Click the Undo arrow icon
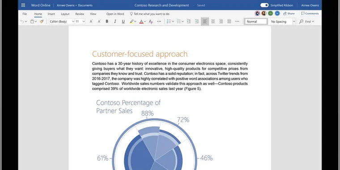 [22, 21]
